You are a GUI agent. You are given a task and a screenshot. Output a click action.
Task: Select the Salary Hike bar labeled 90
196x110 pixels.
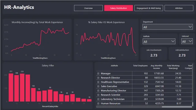[x=50, y=96]
